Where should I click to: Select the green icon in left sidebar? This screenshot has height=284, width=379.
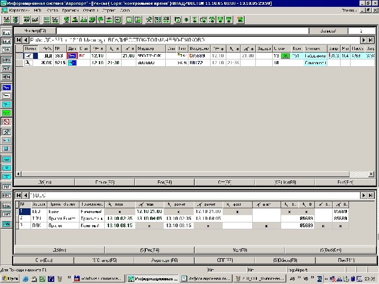(x=7, y=113)
